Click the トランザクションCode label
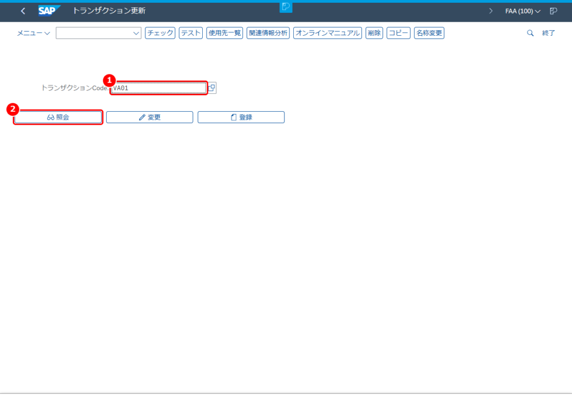This screenshot has height=412, width=572. point(74,88)
